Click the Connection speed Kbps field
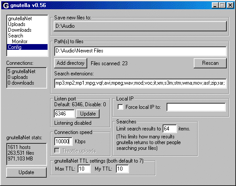 63,141
